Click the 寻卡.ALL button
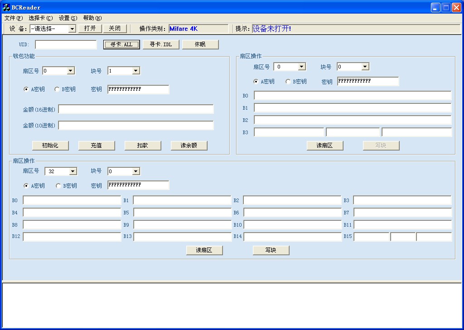 pyautogui.click(x=121, y=44)
